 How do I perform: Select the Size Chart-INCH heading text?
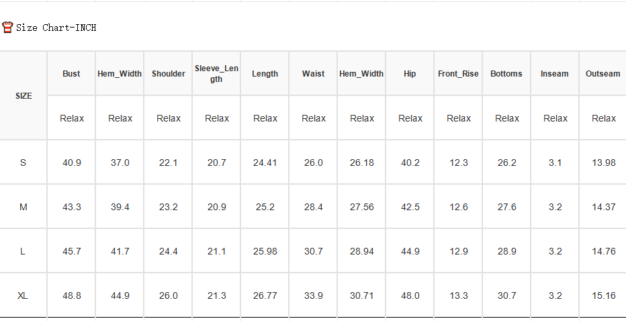click(56, 28)
